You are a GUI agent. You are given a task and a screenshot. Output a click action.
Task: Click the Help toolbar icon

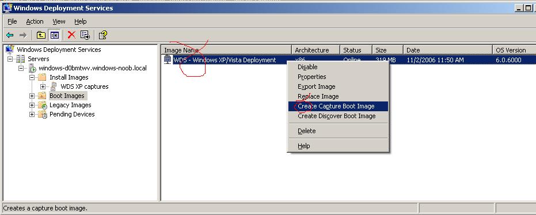point(103,35)
